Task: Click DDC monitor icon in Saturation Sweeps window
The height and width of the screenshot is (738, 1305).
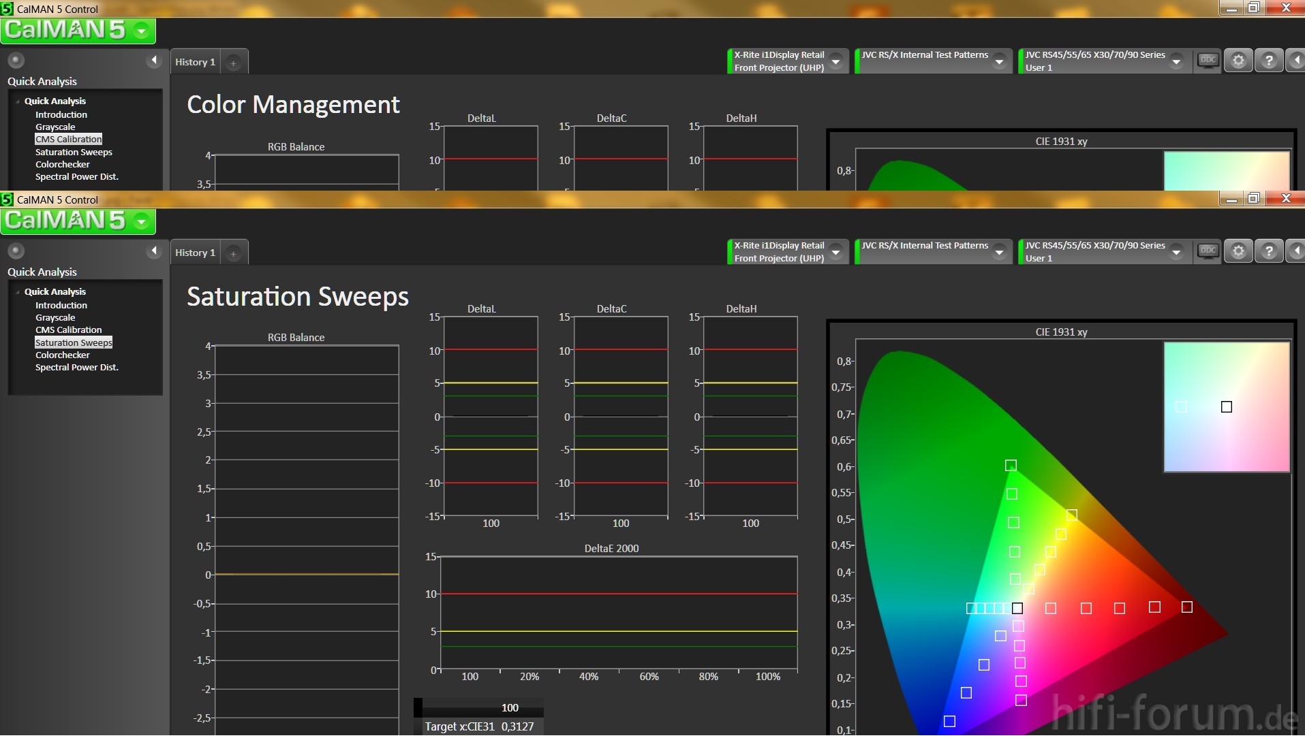Action: (x=1208, y=251)
